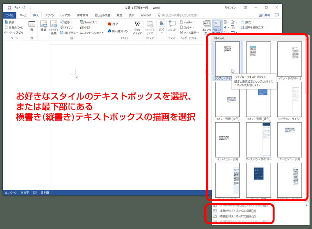
Task: Expand the 図形 (shapes) dropdown
Action: [x=68, y=22]
